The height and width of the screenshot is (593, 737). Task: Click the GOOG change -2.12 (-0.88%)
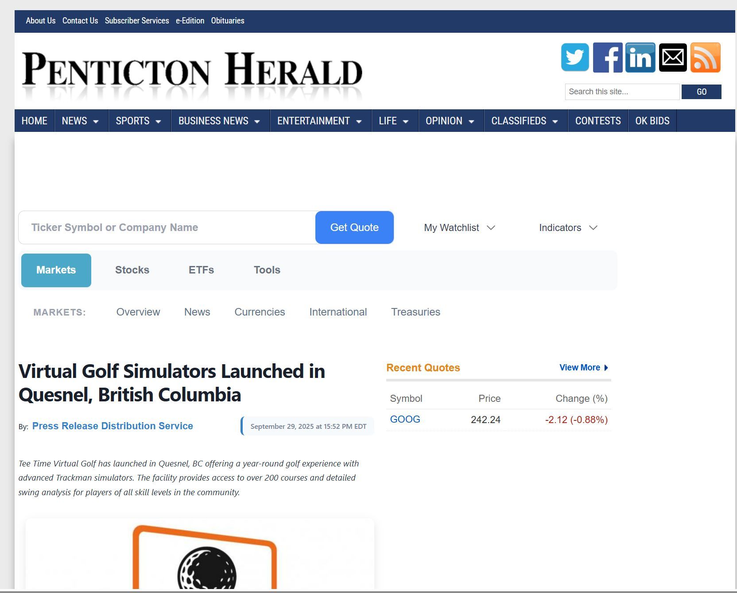tap(576, 420)
